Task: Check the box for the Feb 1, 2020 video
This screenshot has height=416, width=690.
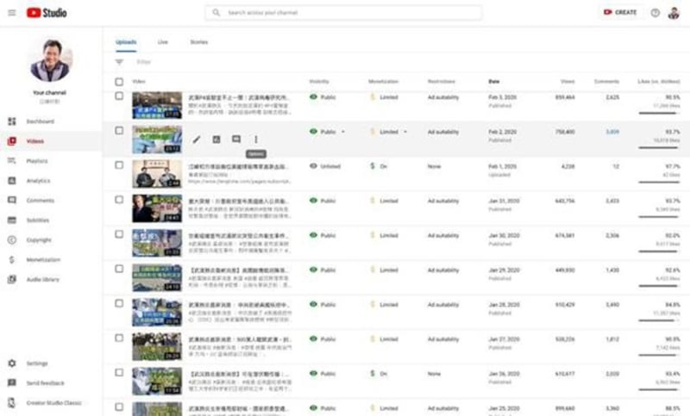Action: pos(119,165)
